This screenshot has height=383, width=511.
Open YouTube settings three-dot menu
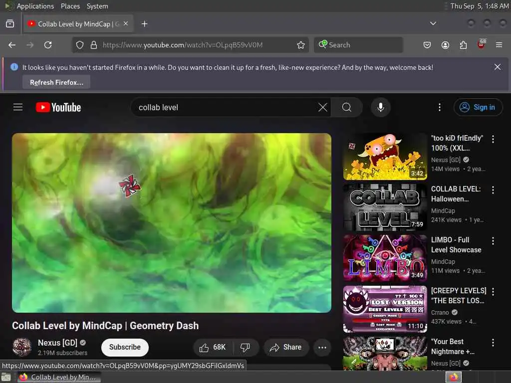pos(439,107)
